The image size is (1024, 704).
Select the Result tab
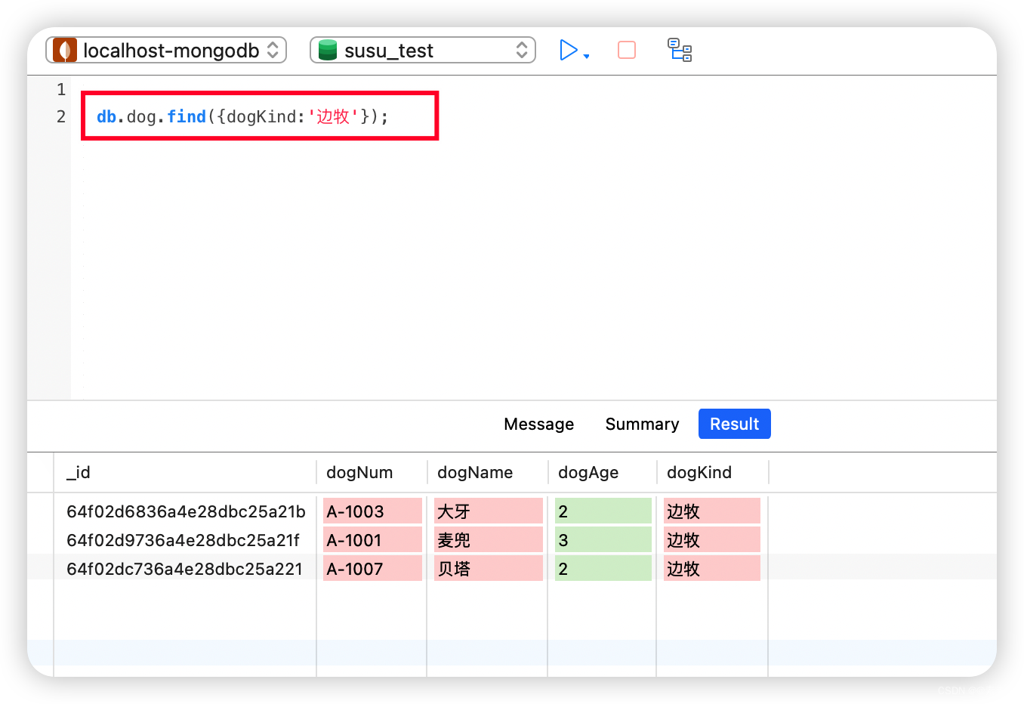(734, 424)
